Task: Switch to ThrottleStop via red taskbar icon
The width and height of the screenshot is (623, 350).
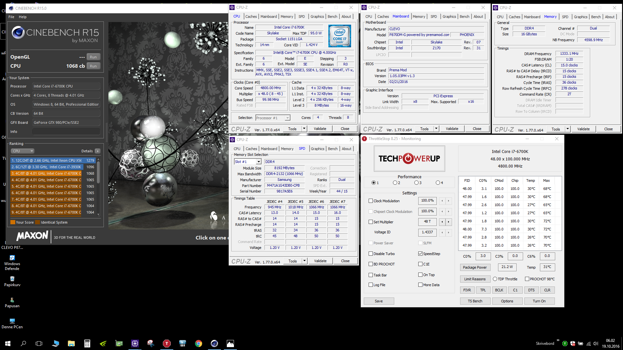Action: [167, 344]
